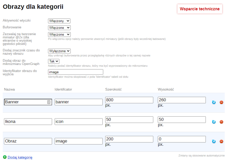The width and height of the screenshot is (228, 163).
Task: Click the Wsparcie techniczne button
Action: pos(200,9)
